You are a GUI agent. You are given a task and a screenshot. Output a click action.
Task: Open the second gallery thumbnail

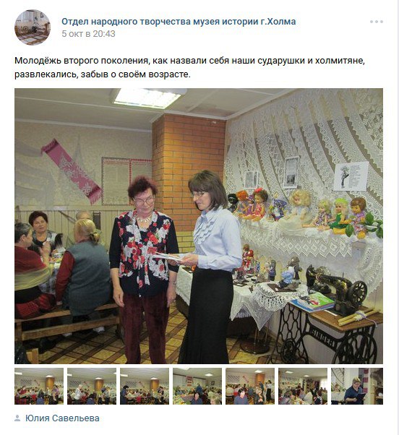(92, 386)
